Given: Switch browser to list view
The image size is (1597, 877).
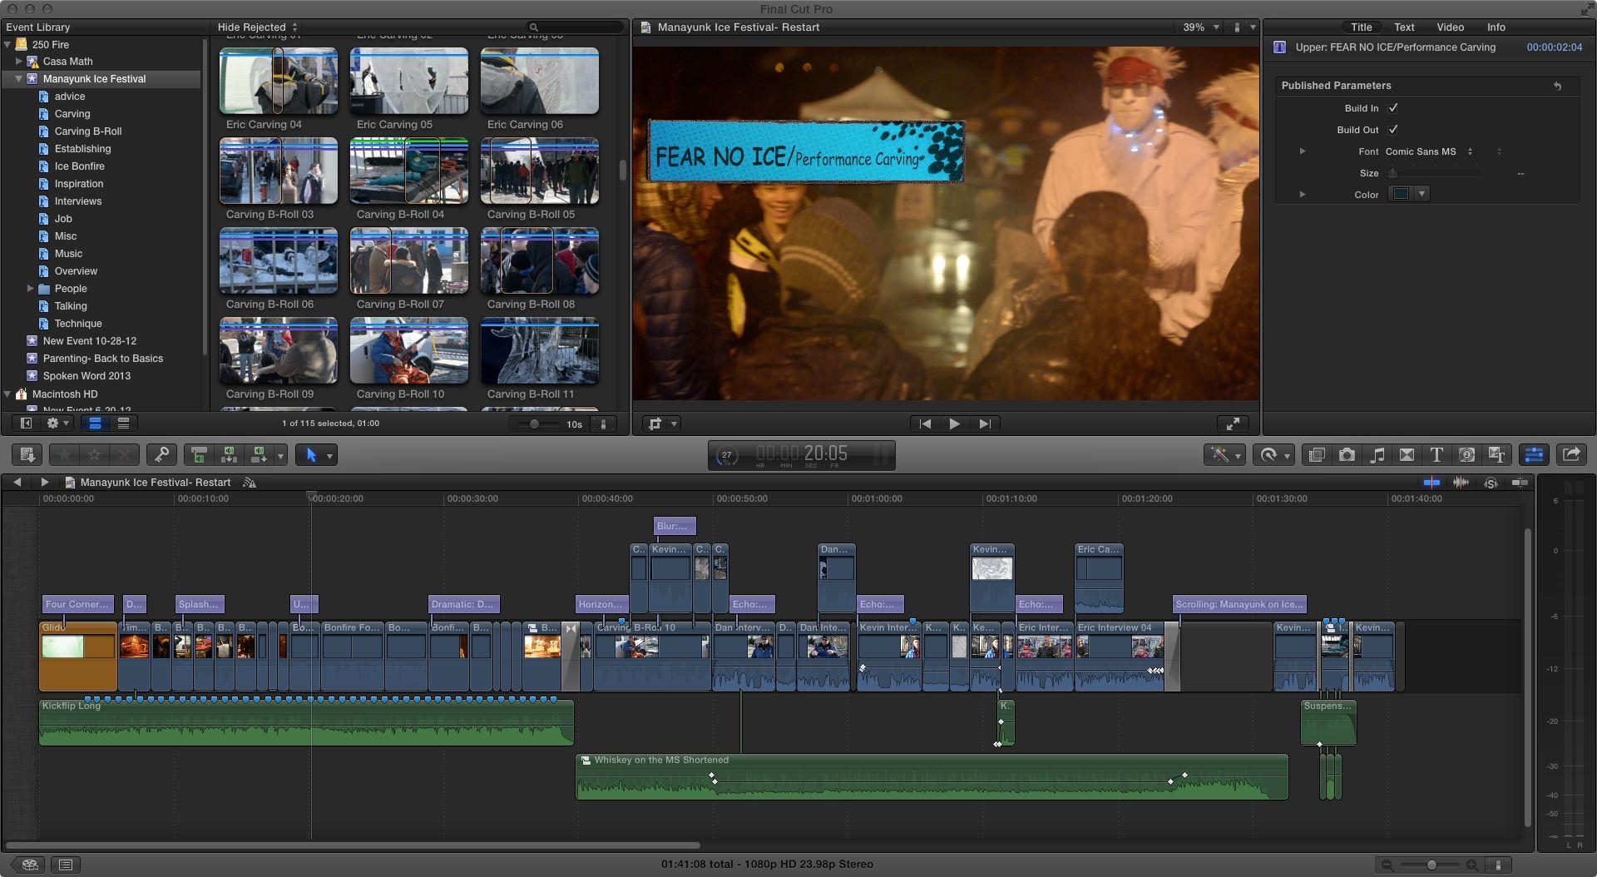Looking at the screenshot, I should pyautogui.click(x=123, y=423).
